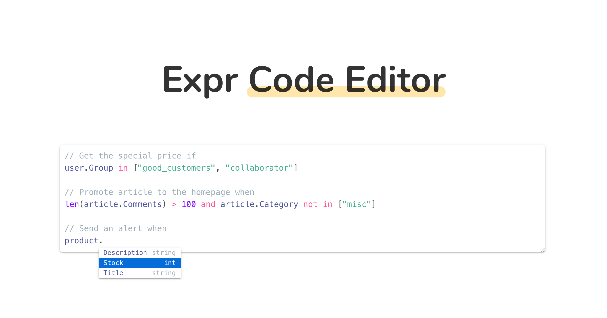Select Stock in autocomplete list
Image resolution: width=607 pixels, height=318 pixels.
click(x=140, y=263)
